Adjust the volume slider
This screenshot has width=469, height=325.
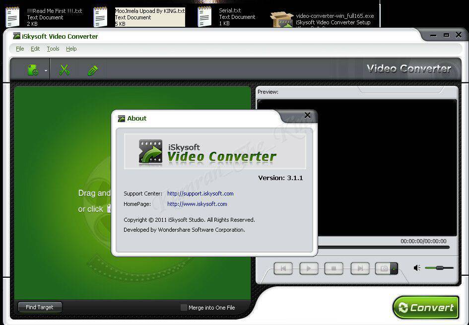[439, 268]
